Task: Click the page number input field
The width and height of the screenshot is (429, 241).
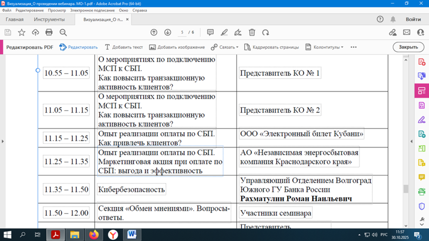Action: coord(182,32)
